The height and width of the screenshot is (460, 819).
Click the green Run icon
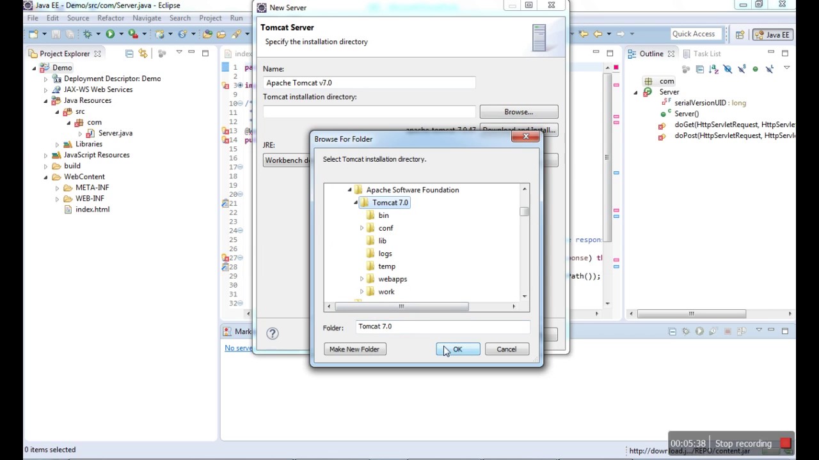coord(110,34)
